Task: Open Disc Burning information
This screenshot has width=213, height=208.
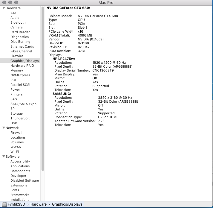Action: tap(20, 42)
